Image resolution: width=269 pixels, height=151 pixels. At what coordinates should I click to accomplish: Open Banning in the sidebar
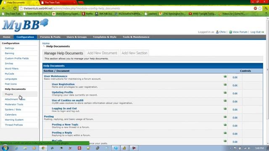coord(9,53)
